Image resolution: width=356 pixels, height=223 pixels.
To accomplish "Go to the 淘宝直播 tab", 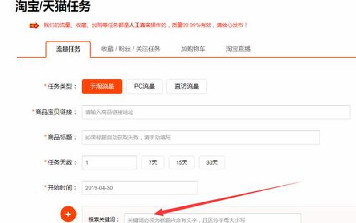I will coord(238,49).
